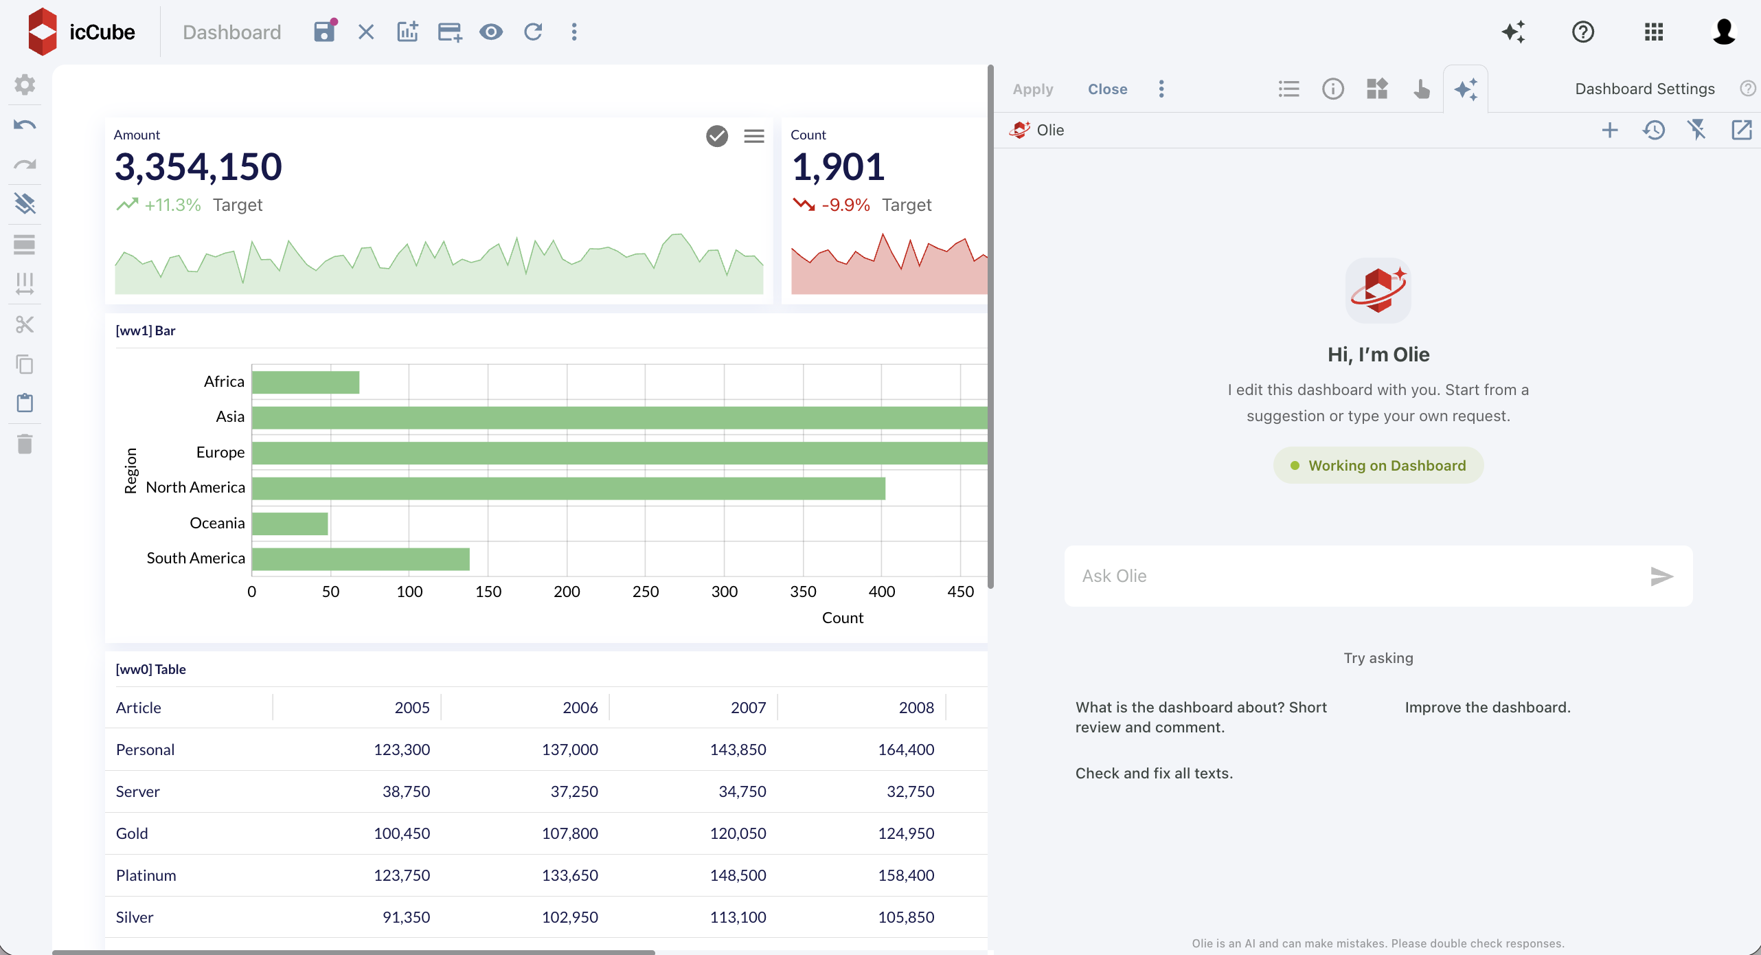The image size is (1761, 955).
Task: Open Olie chat history
Action: click(x=1654, y=130)
